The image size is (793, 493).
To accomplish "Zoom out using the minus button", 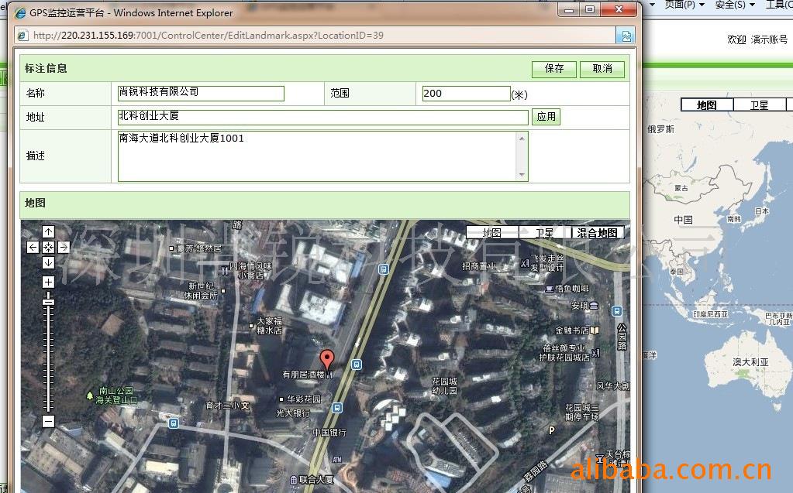I will tap(48, 421).
